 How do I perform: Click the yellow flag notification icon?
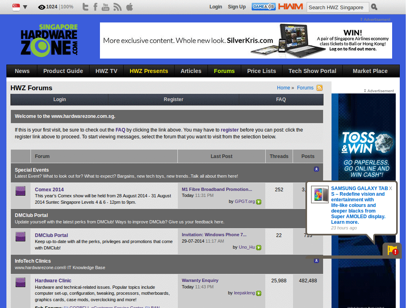[393, 250]
